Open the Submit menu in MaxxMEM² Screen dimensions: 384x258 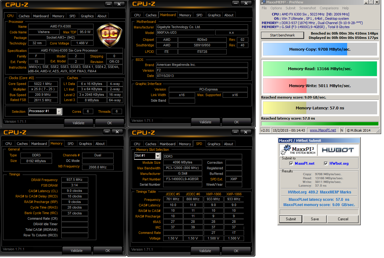click(x=290, y=8)
